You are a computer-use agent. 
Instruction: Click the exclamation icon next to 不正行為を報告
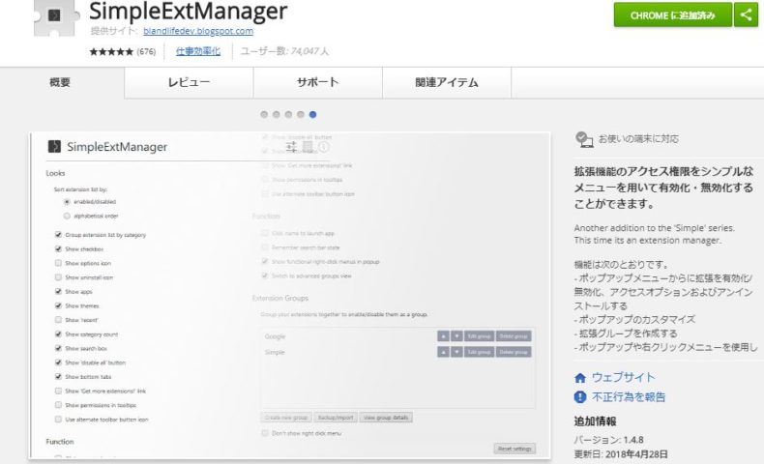pyautogui.click(x=580, y=397)
